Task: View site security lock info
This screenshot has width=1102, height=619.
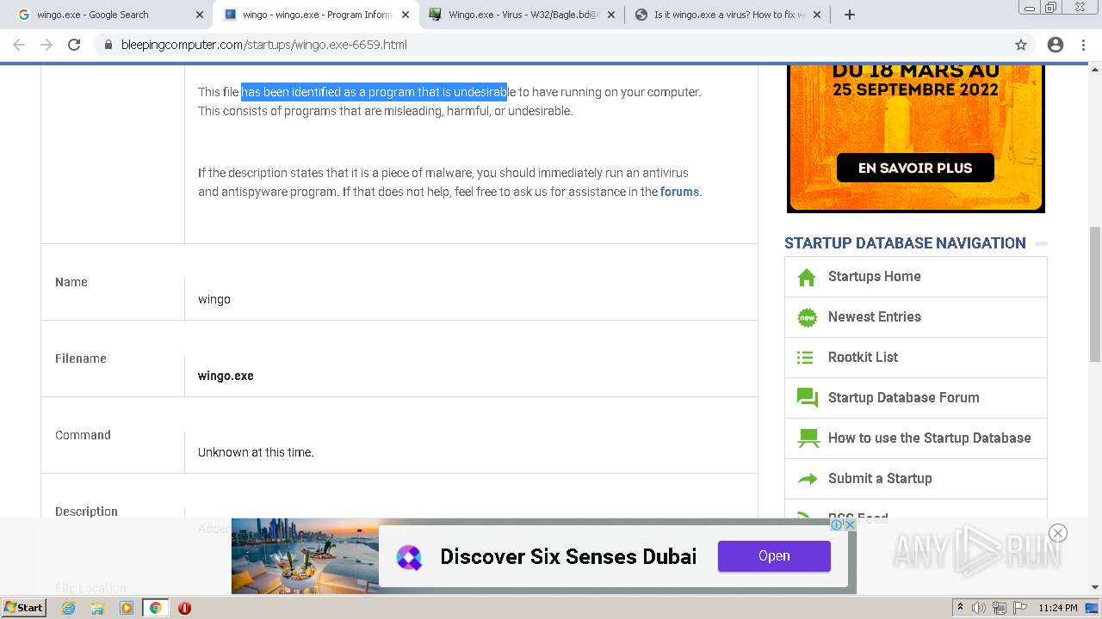Action: (108, 45)
